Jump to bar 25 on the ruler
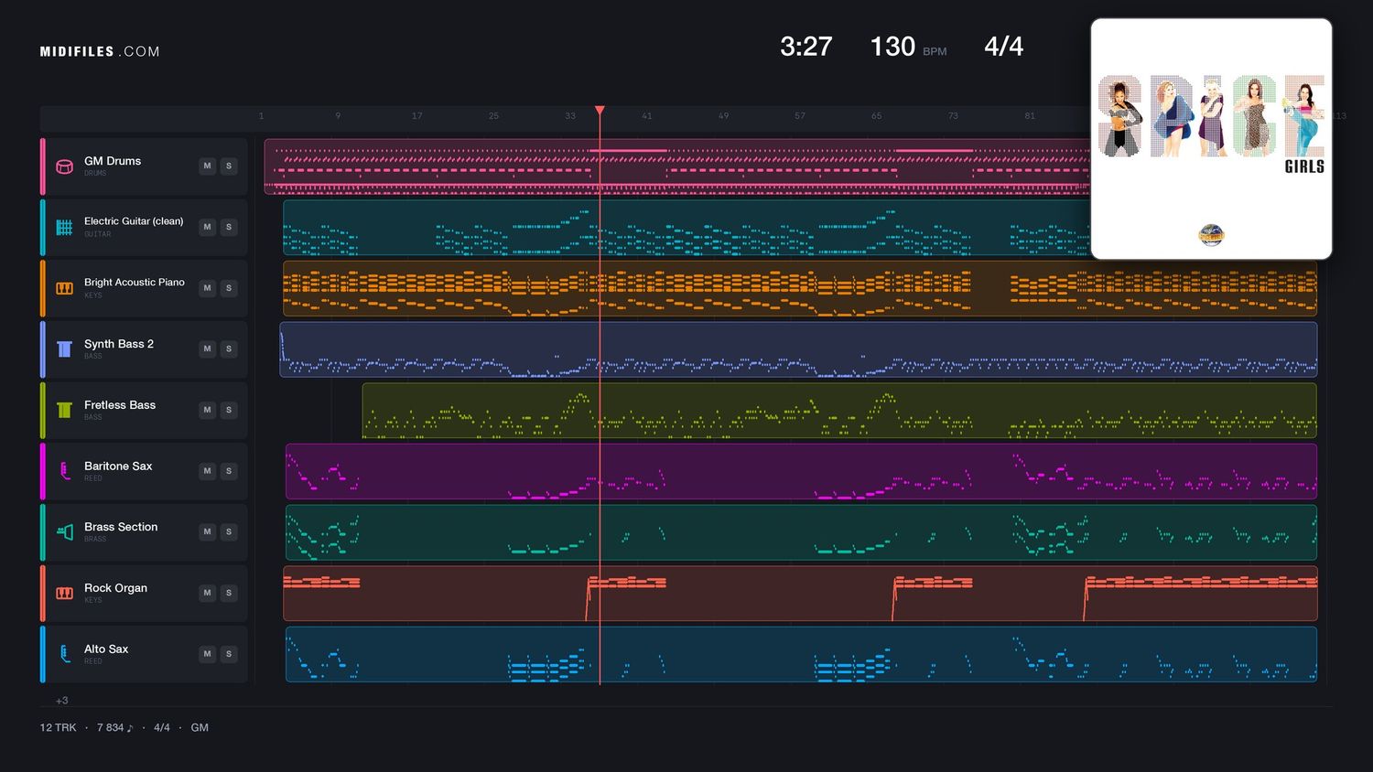1373x772 pixels. pyautogui.click(x=493, y=116)
